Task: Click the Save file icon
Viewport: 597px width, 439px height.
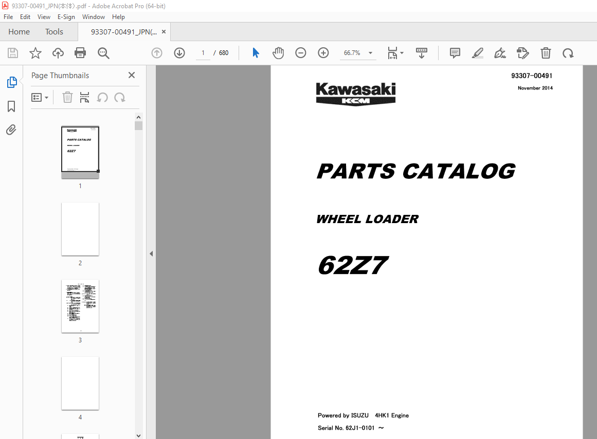Action: point(13,53)
